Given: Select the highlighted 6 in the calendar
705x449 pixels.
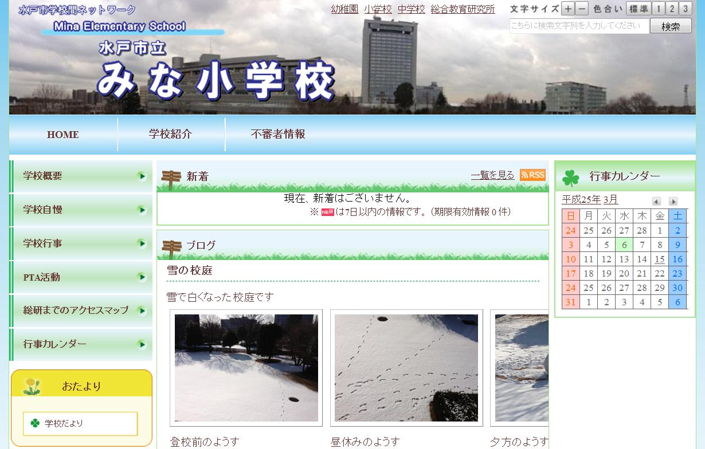Looking at the screenshot, I should pos(624,245).
